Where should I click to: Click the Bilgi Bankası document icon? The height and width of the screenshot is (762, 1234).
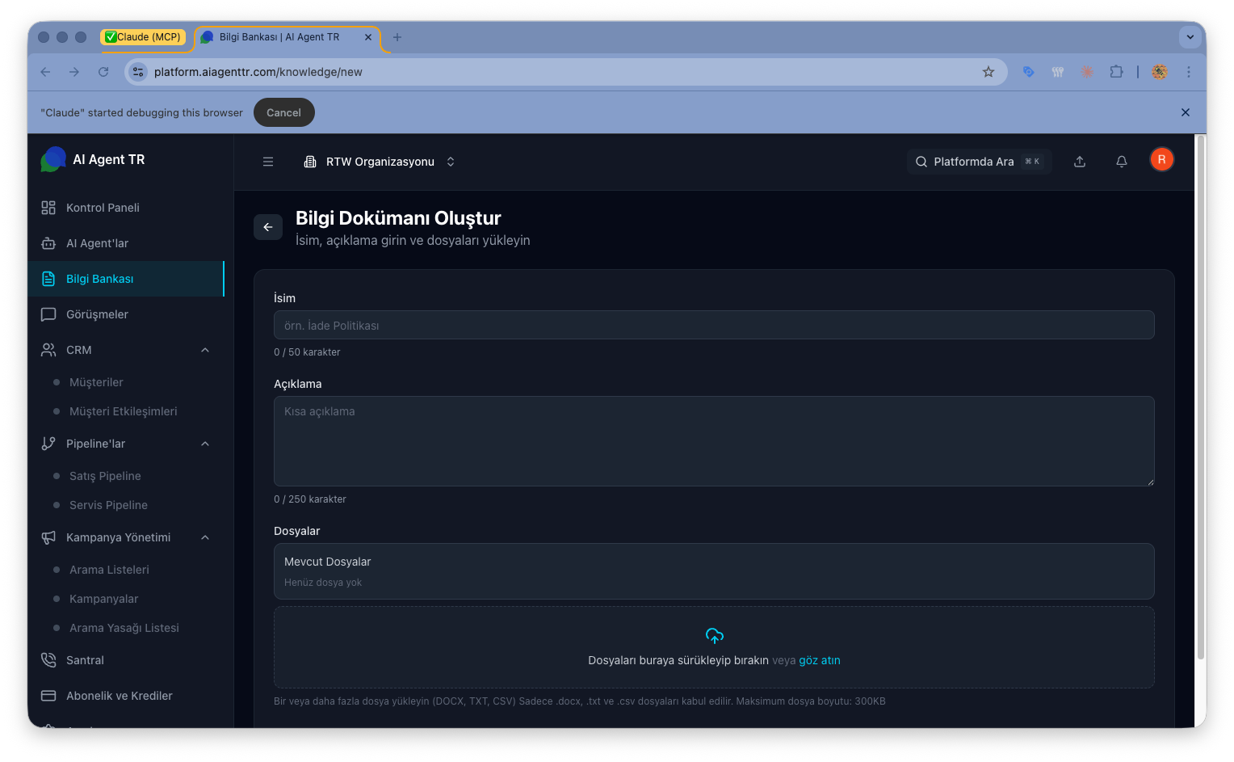click(x=48, y=279)
